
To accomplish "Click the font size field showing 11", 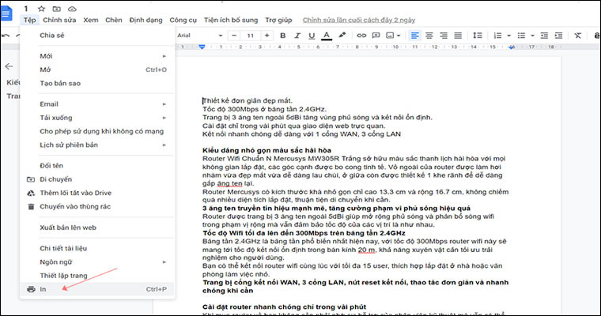I will pyautogui.click(x=251, y=36).
